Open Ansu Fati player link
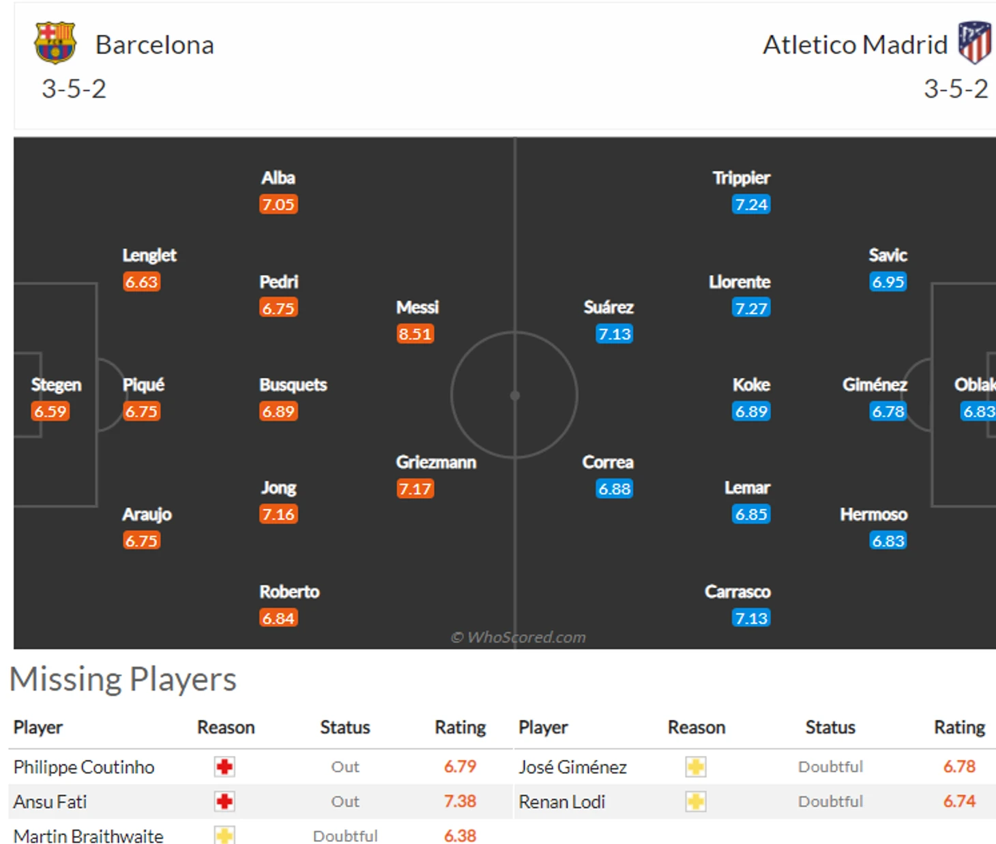Image resolution: width=996 pixels, height=844 pixels. click(x=50, y=802)
